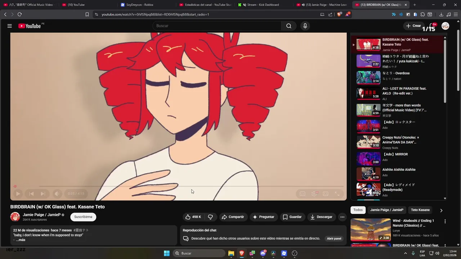The image size is (461, 259).
Task: Open Jamie Paige / JamieP channel avatar
Action: click(15, 217)
